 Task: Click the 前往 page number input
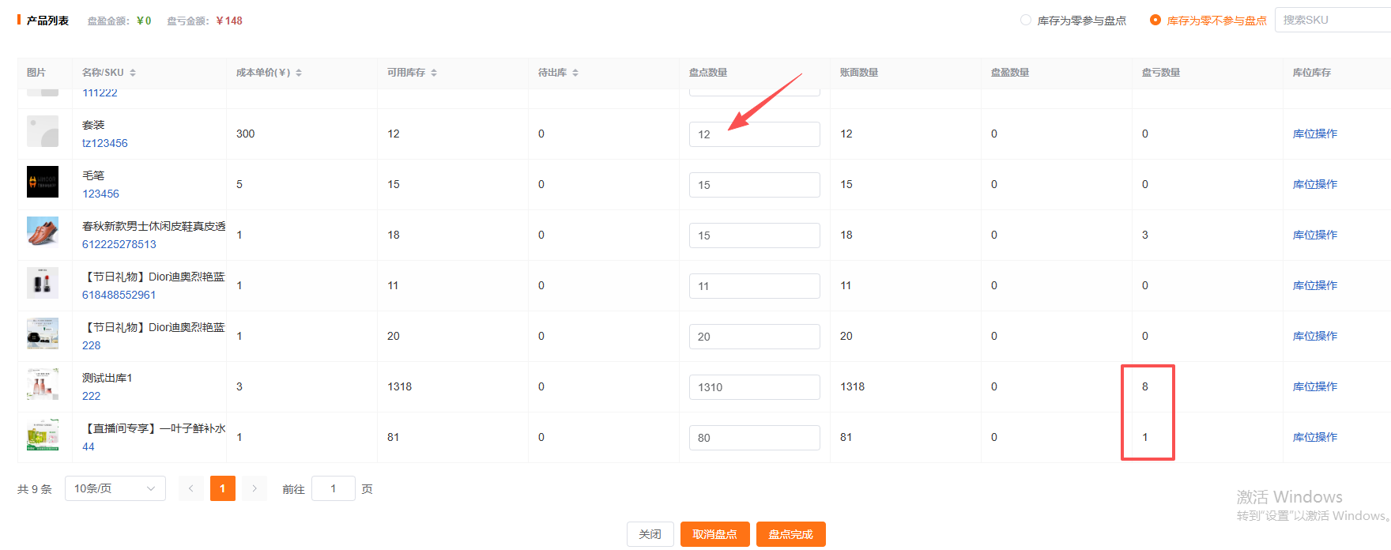coord(333,488)
